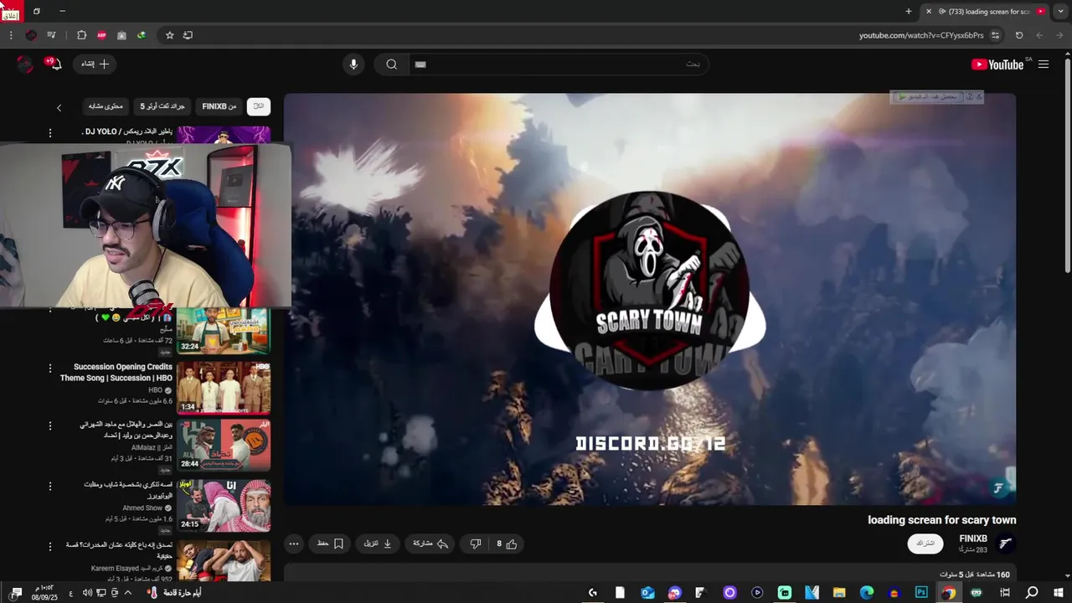The height and width of the screenshot is (603, 1072).
Task: Open options for Ahmed Show video
Action: tap(49, 486)
